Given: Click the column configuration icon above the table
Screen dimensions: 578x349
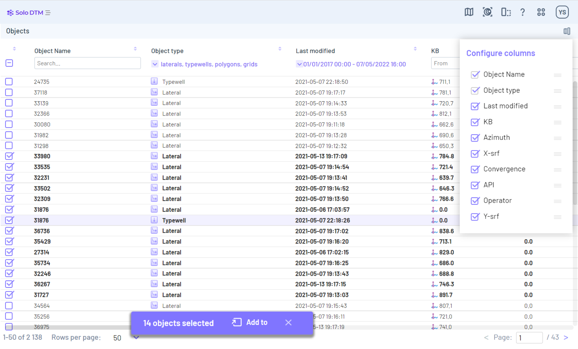Looking at the screenshot, I should (x=567, y=31).
